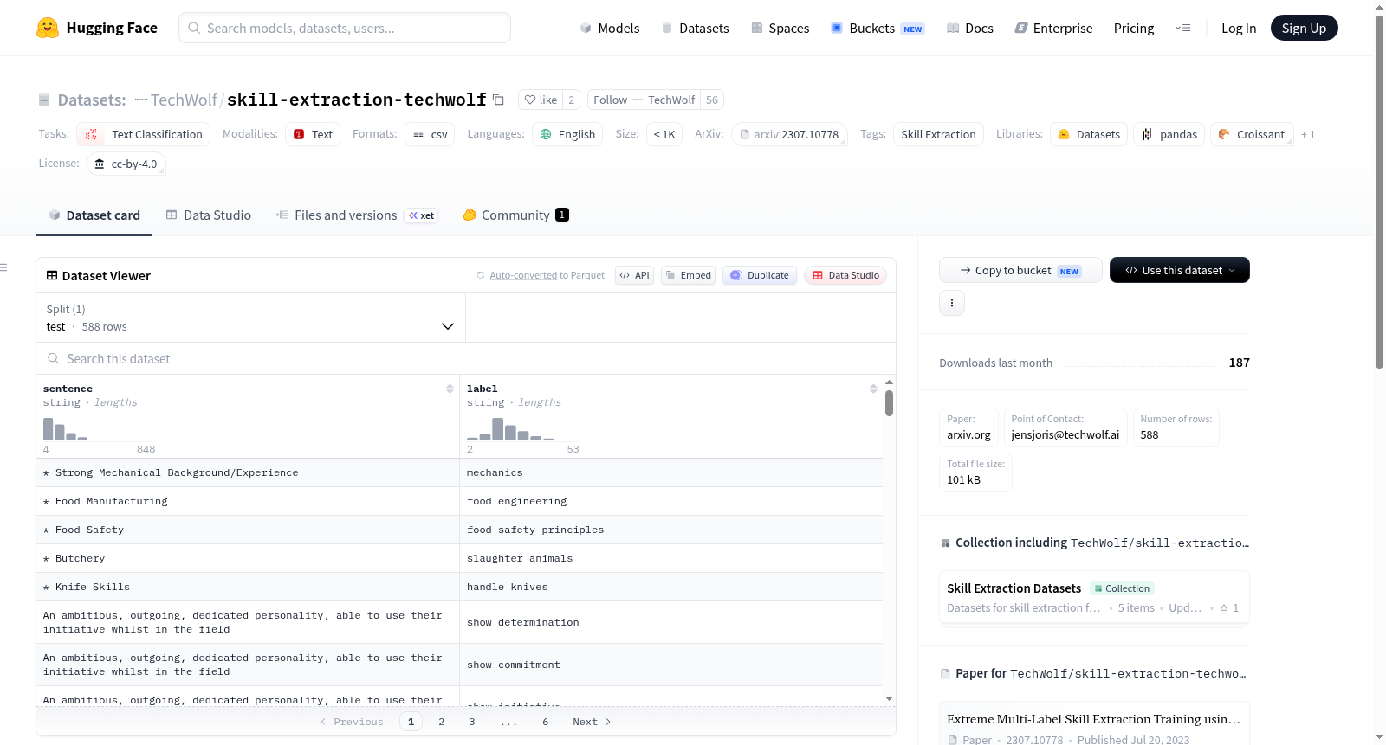Viewport: 1386px width, 745px height.
Task: Click the Auto-converted link
Action: pos(523,275)
